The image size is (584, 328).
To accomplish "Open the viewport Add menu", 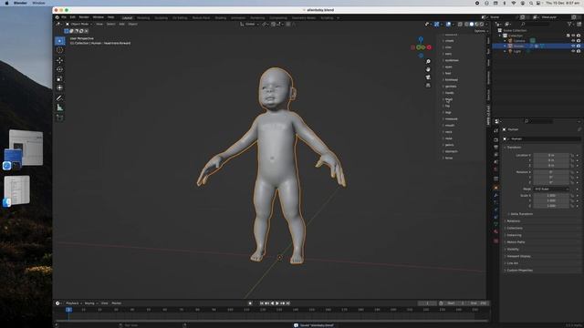I will click(121, 25).
